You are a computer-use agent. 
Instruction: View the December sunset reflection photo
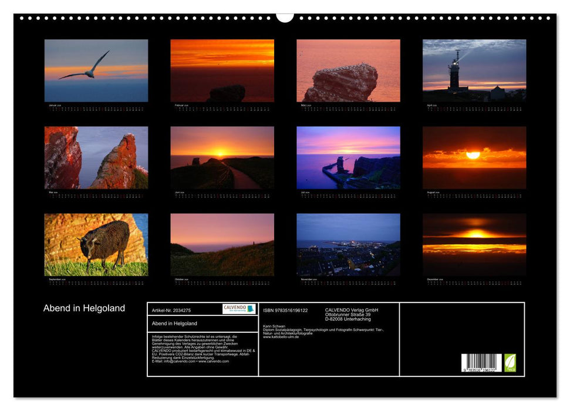tap(474, 244)
